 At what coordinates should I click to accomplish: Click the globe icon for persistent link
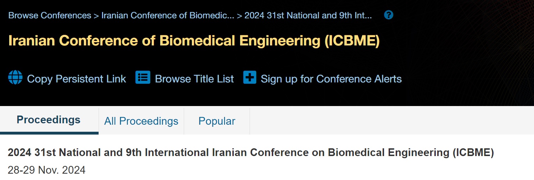pos(15,77)
